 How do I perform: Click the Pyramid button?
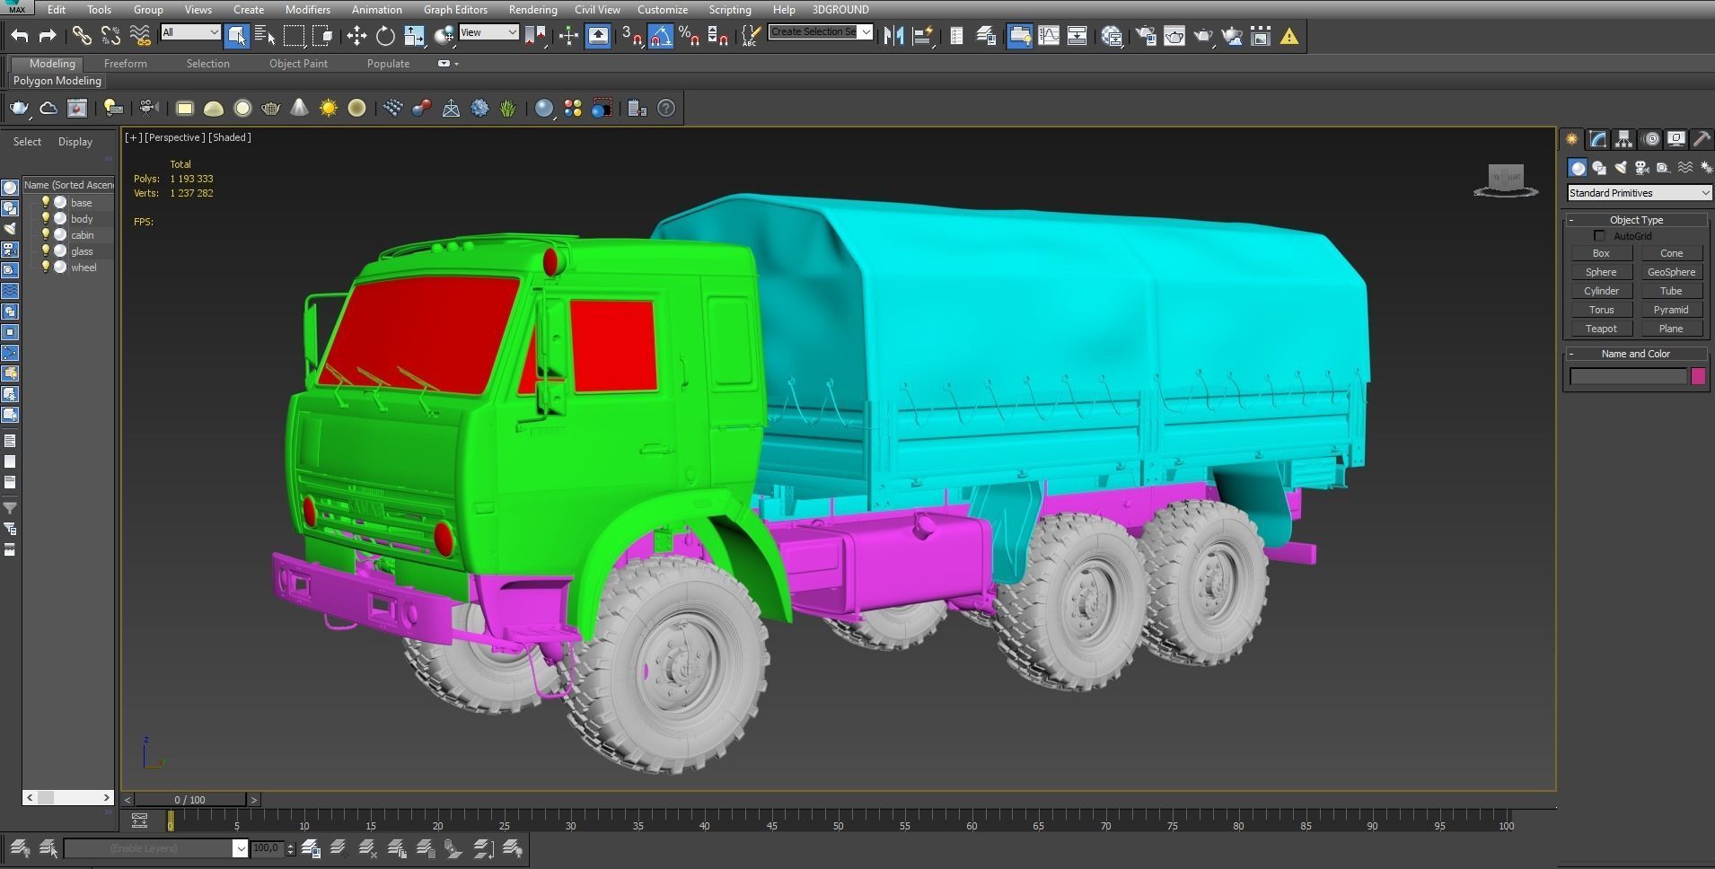1671,310
